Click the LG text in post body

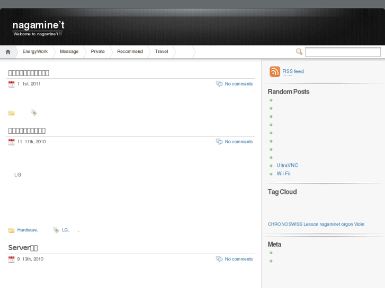(x=17, y=175)
